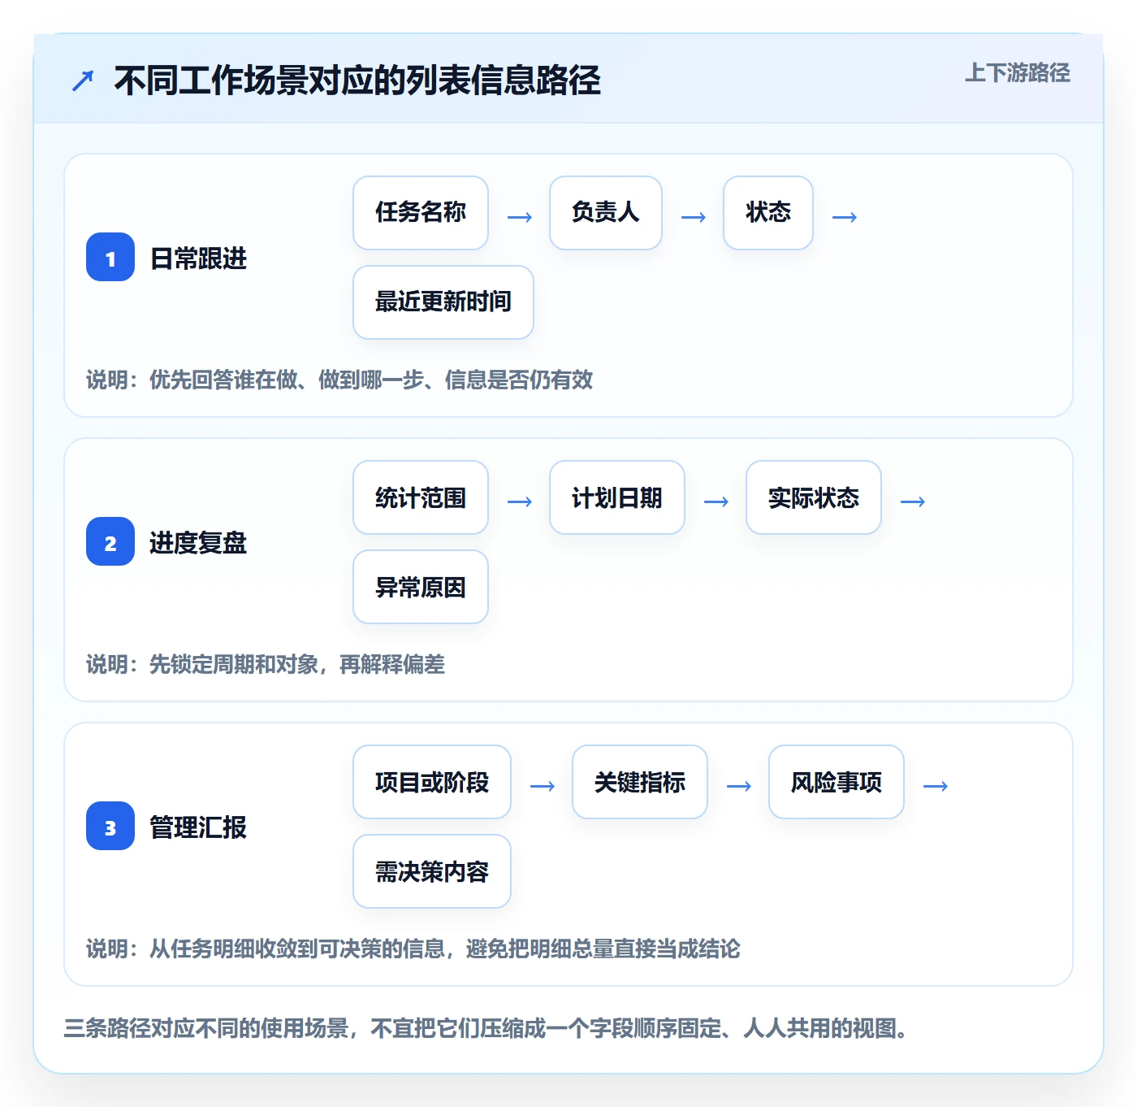This screenshot has height=1107, width=1137.
Task: Click the "负责人" field chip
Action: (x=606, y=213)
